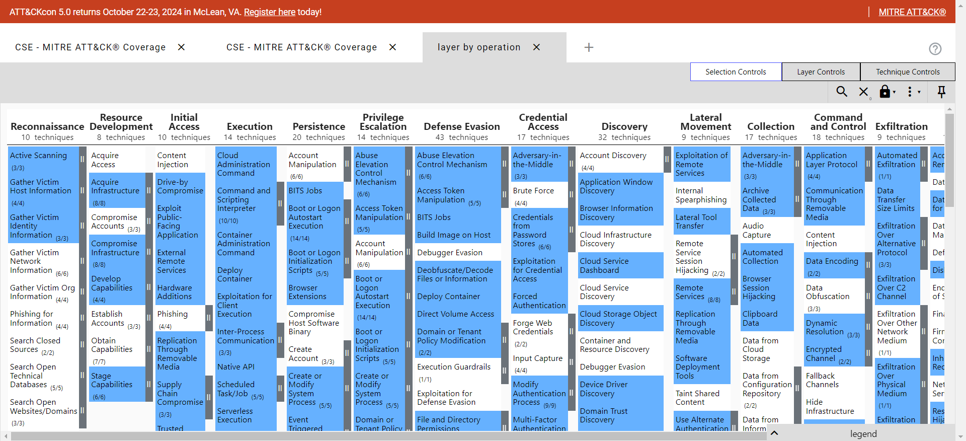Switch to second CSE - MITRE ATT&CK Coverage tab
This screenshot has width=966, height=441.
[302, 47]
